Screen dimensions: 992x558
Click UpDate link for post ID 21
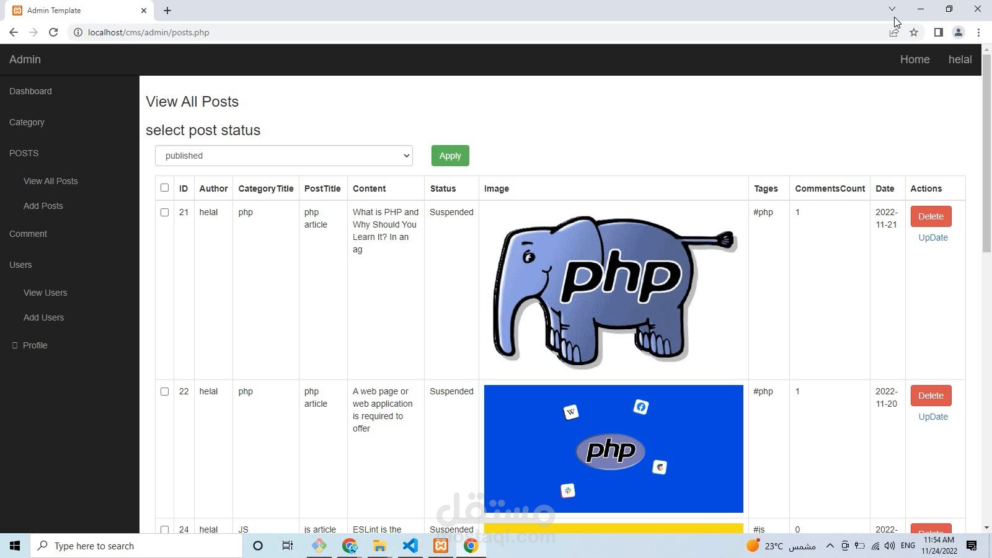click(x=933, y=237)
